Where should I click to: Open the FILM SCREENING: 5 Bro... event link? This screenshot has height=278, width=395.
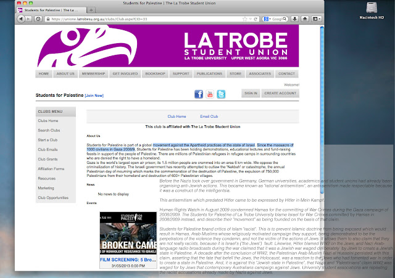[x=128, y=260]
